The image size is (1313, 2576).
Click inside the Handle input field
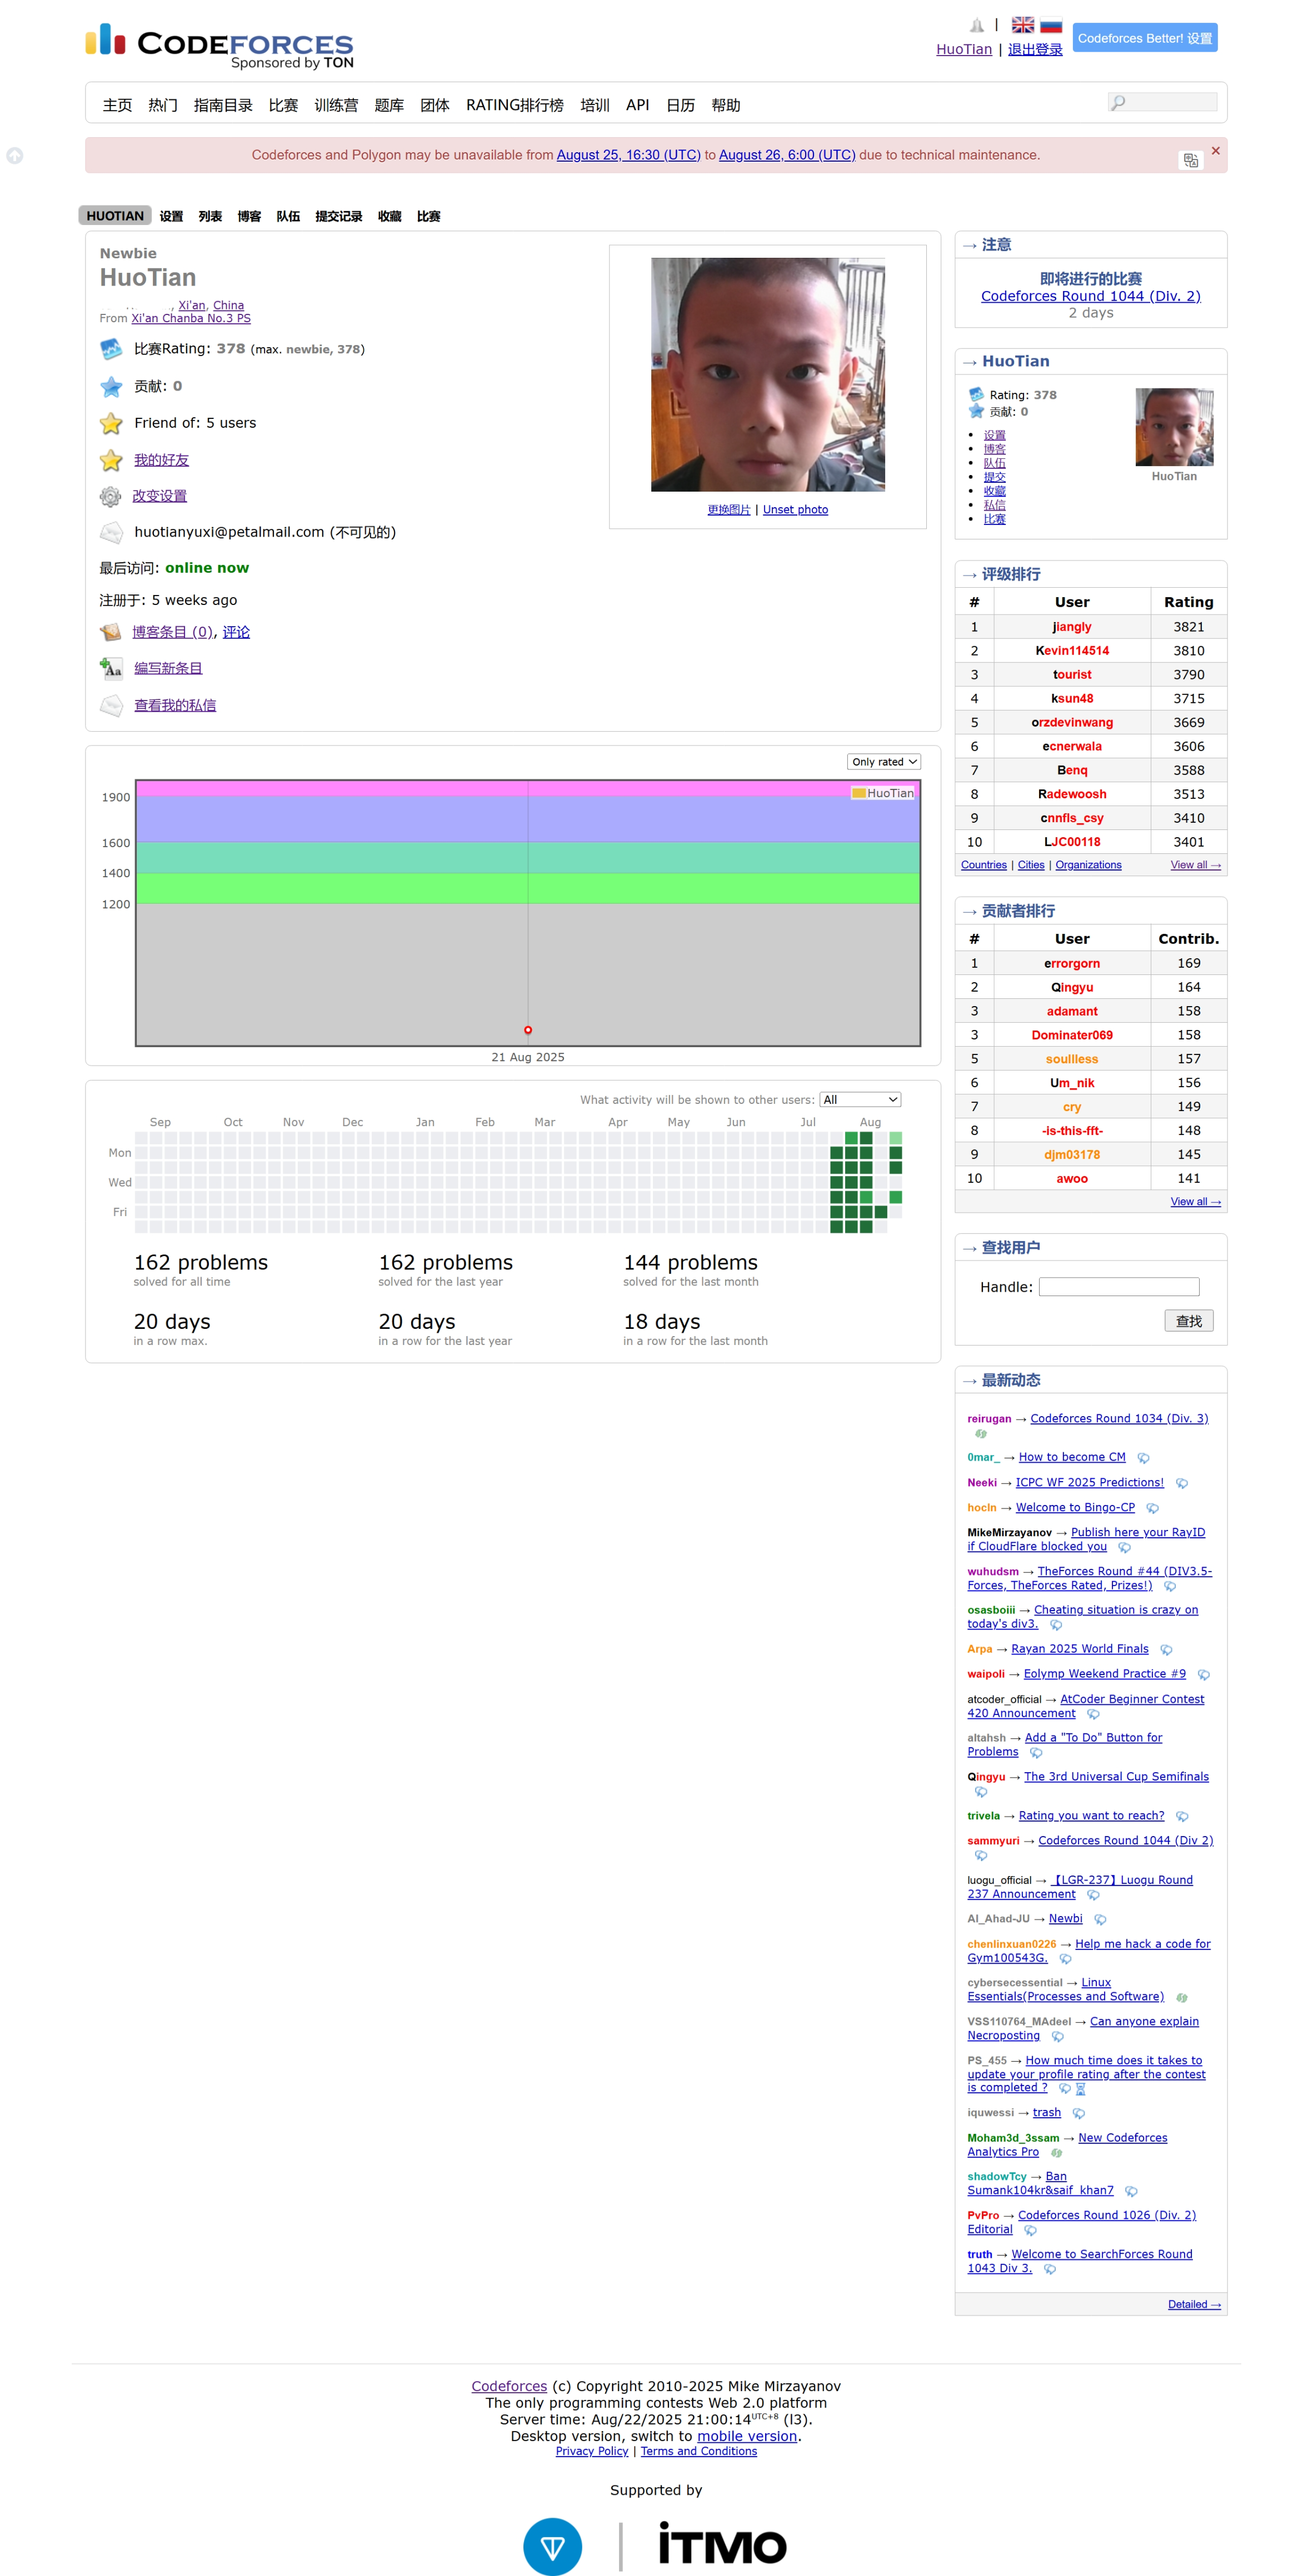(1118, 1286)
